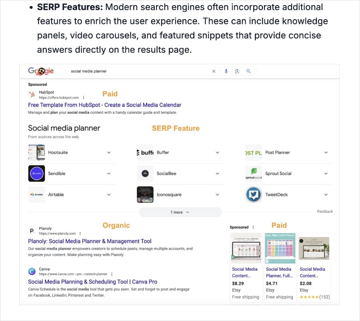The width and height of the screenshot is (360, 321).
Task: Click the $8.29 Etsy product thumbnail
Action: [x=246, y=248]
